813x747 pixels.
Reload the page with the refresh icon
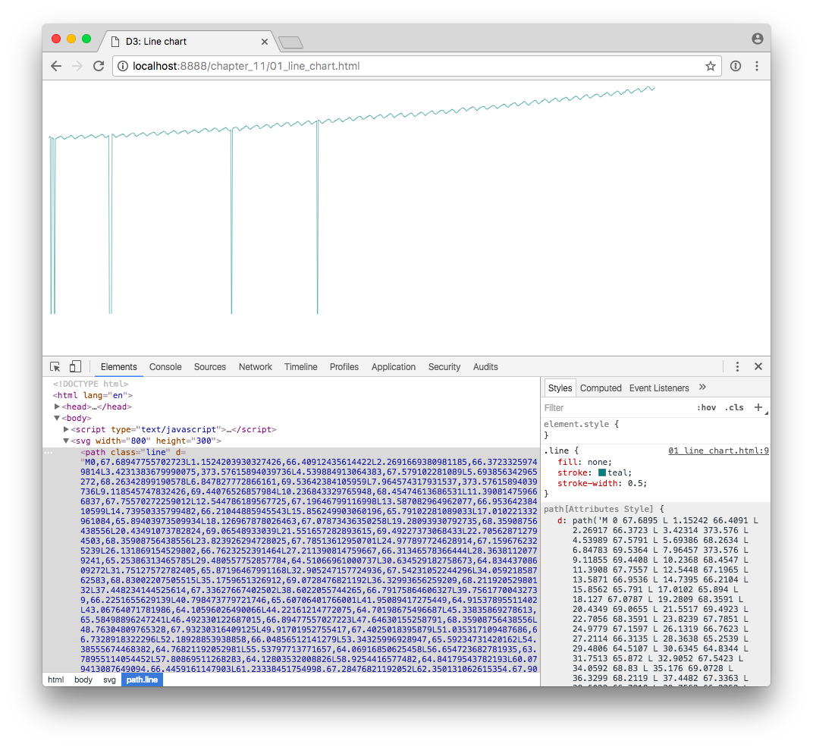[x=98, y=66]
